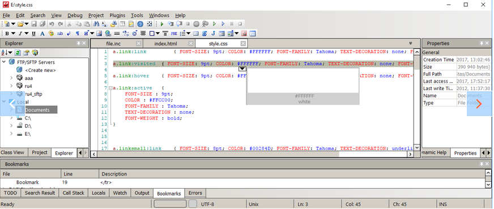Insert horizontal rule icon
The image size is (494, 209).
(117, 33)
